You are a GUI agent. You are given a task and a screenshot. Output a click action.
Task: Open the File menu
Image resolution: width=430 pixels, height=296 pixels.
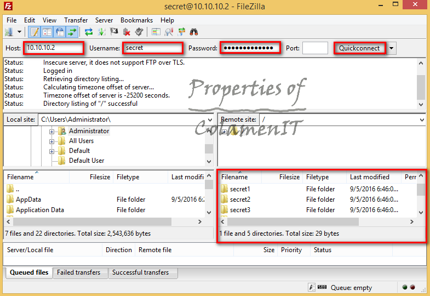click(12, 20)
